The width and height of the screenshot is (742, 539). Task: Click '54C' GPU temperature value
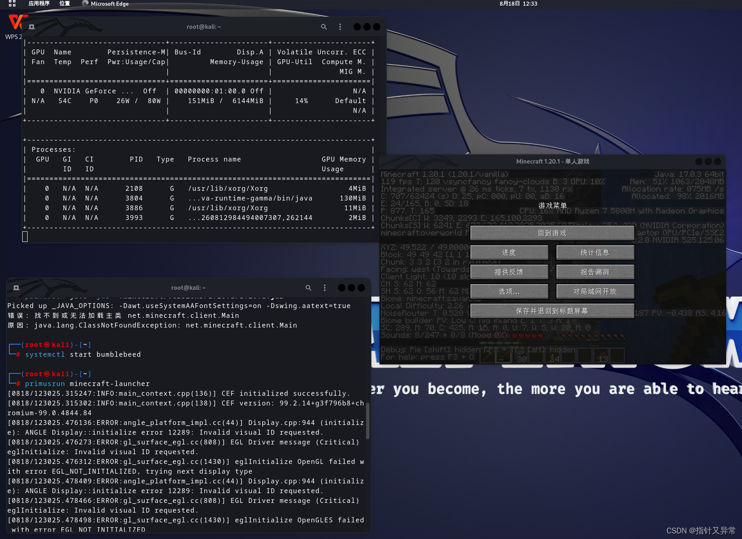pyautogui.click(x=65, y=101)
